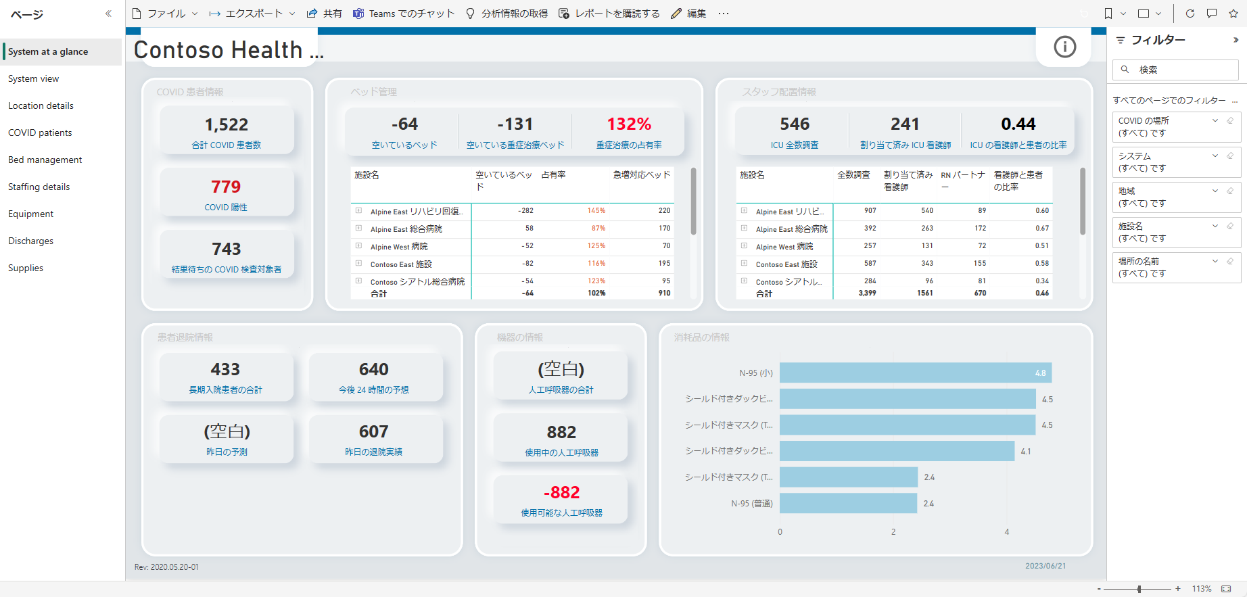Open the エクスポート menu

click(x=252, y=14)
